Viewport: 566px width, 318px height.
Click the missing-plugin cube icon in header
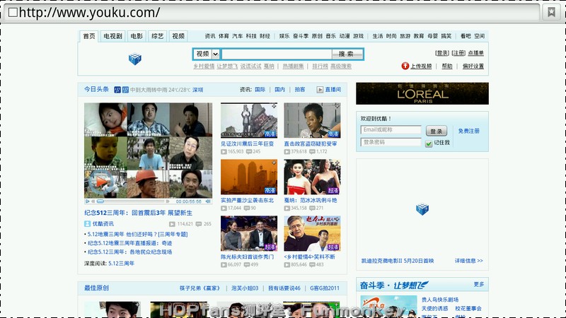[x=135, y=59]
